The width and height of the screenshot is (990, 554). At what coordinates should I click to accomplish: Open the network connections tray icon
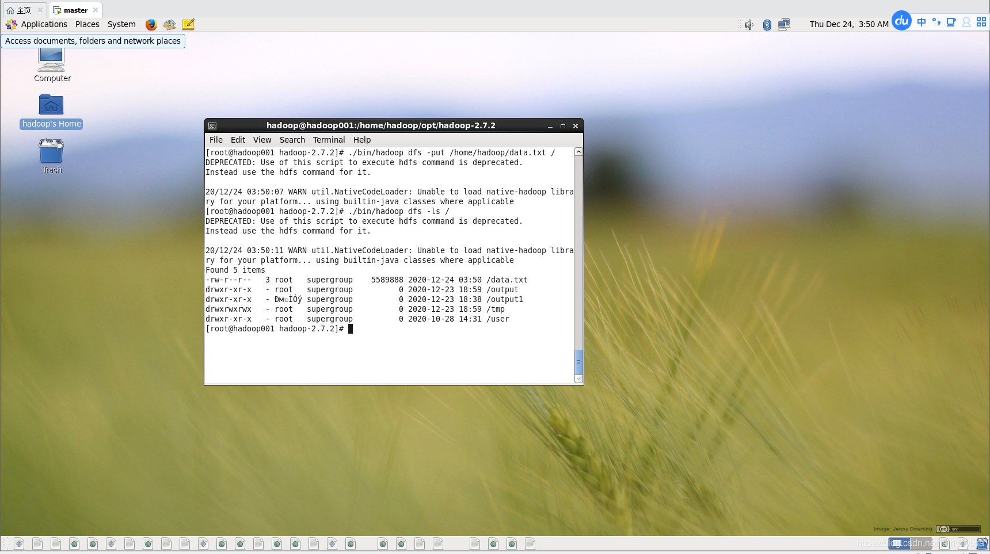(x=784, y=25)
